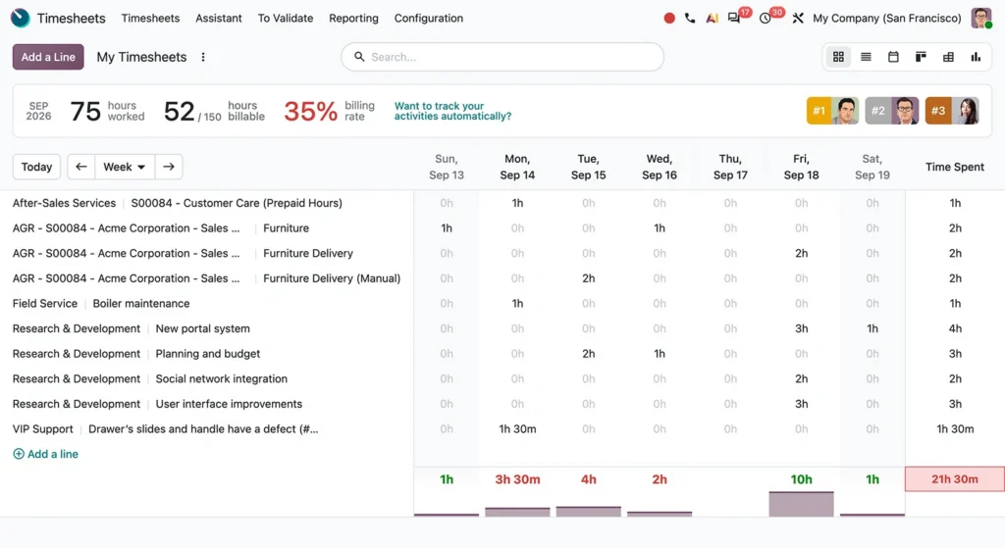Viewport: 1005px width, 548px height.
Task: Focus the Search input field
Action: pos(502,57)
